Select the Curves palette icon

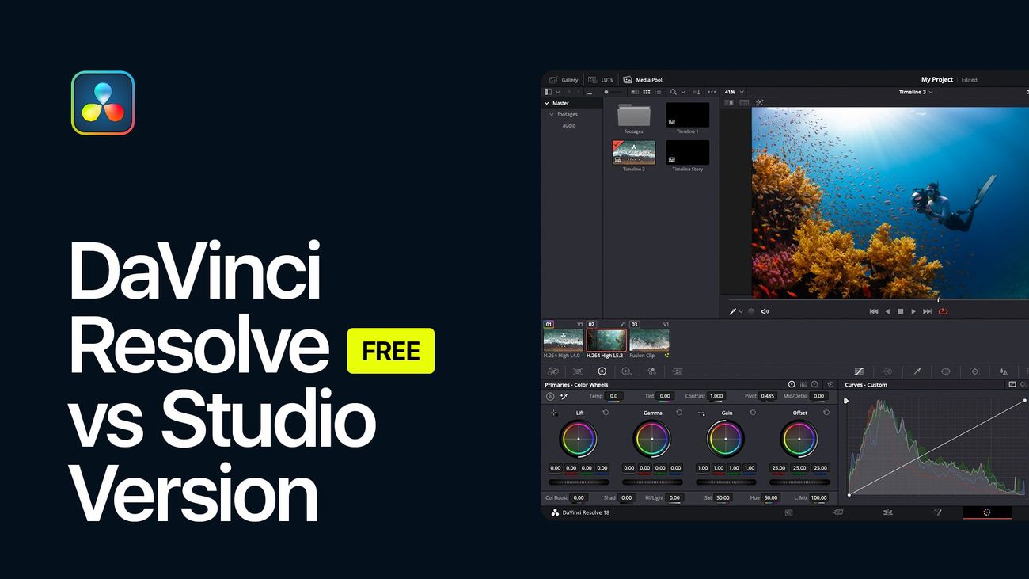coord(860,371)
